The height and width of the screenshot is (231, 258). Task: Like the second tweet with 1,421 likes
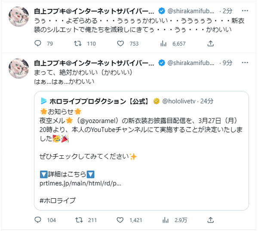point(121,220)
